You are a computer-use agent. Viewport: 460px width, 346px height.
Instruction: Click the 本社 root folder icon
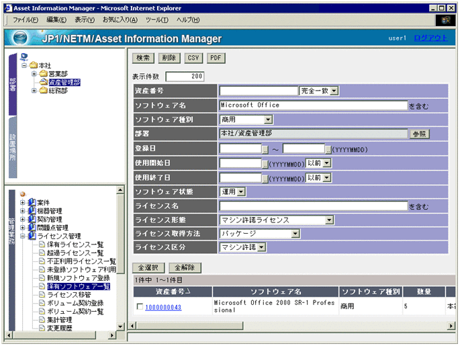pyautogui.click(x=33, y=64)
